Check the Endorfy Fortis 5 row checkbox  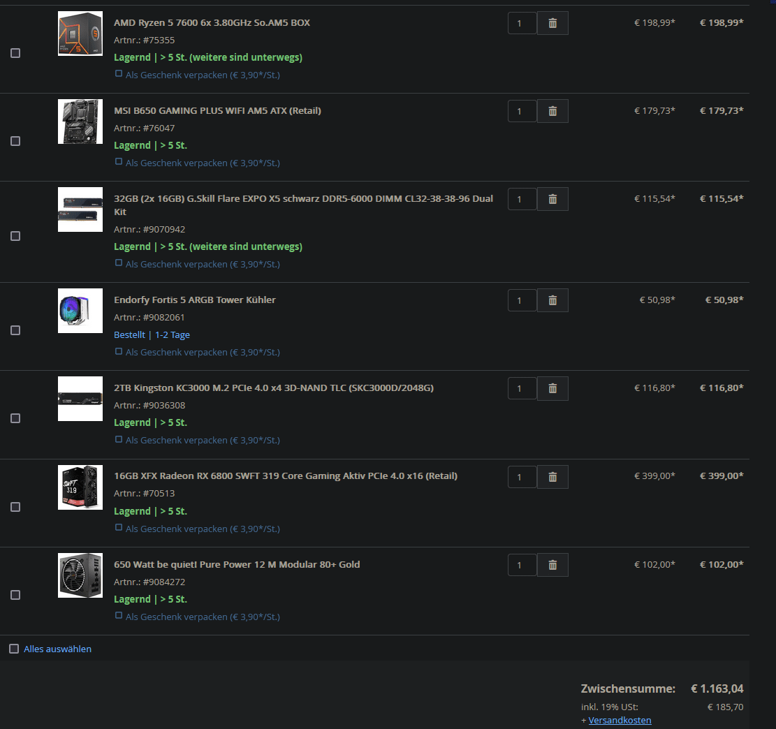click(15, 330)
